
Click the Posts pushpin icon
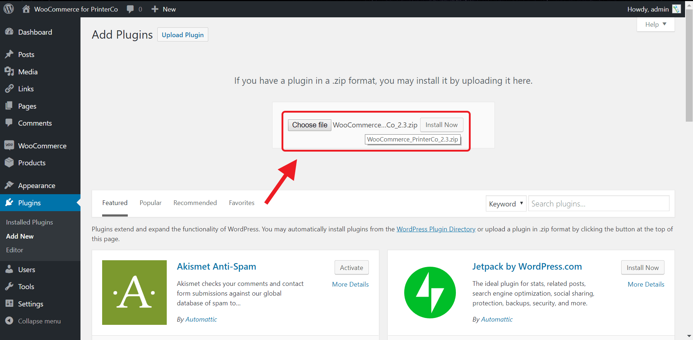(9, 54)
